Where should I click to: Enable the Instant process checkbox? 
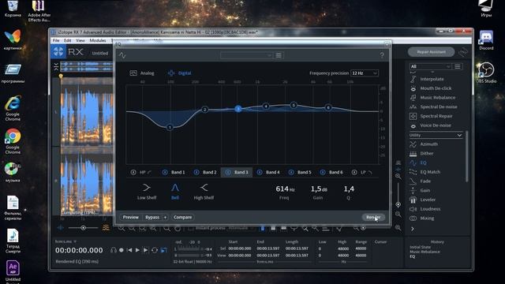point(191,228)
